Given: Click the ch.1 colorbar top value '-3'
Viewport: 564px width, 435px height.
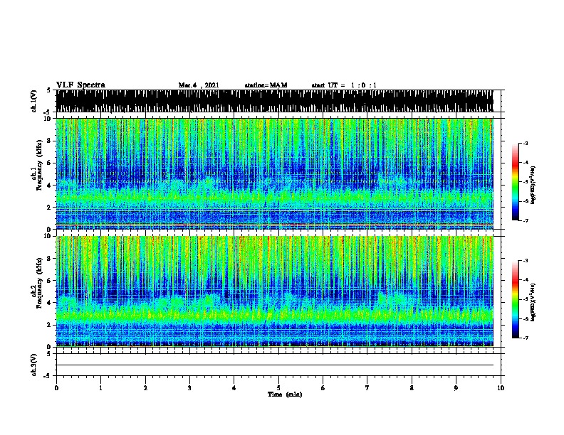Looking at the screenshot, I should tap(525, 143).
